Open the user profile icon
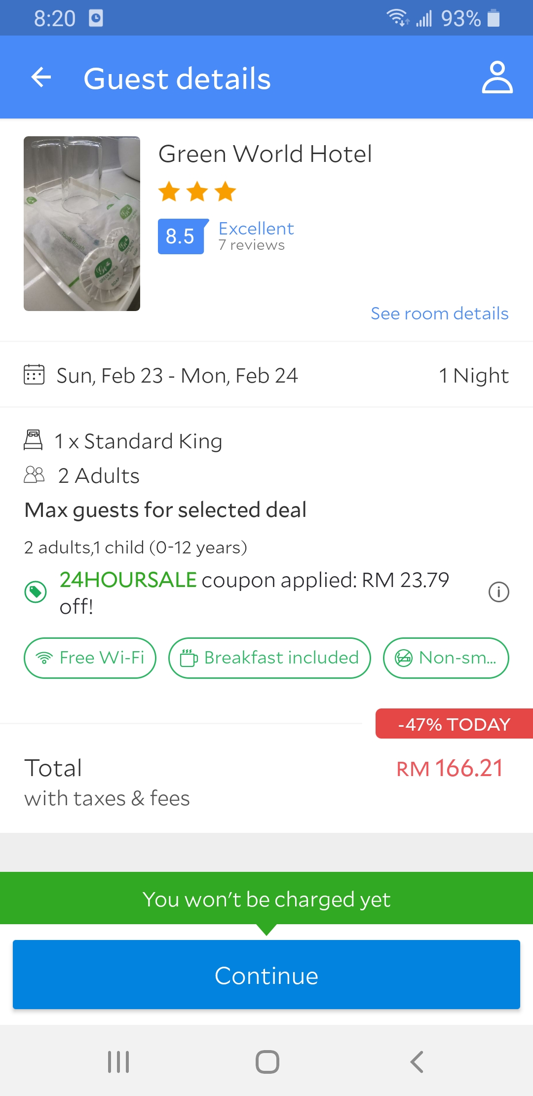 pos(497,78)
